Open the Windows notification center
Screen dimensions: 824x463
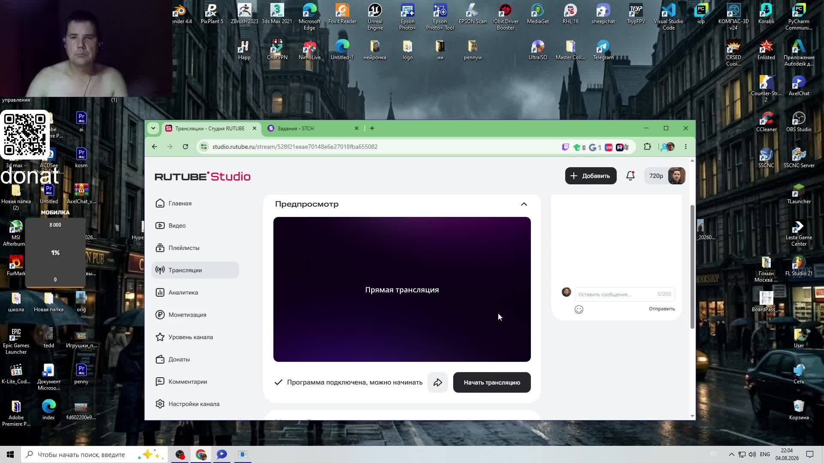[810, 454]
